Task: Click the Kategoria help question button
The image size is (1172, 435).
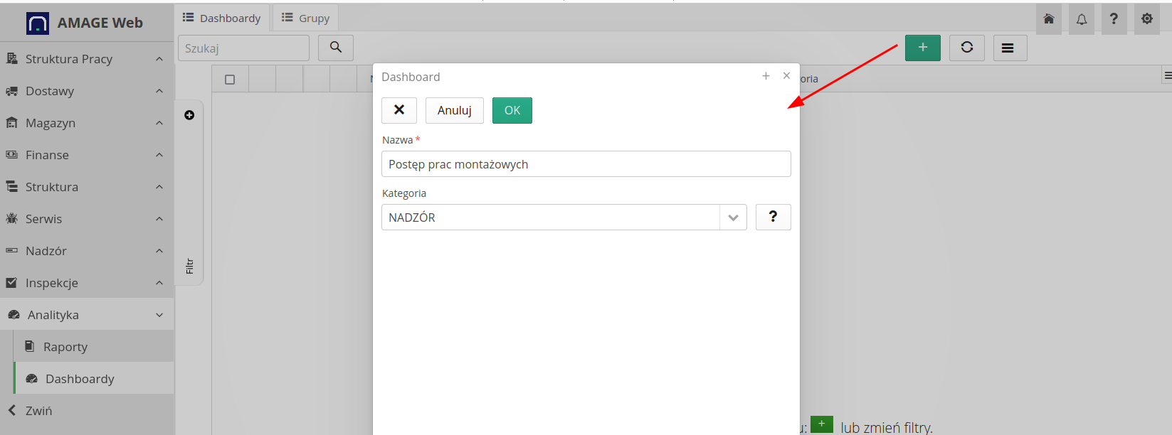Action: coord(773,217)
